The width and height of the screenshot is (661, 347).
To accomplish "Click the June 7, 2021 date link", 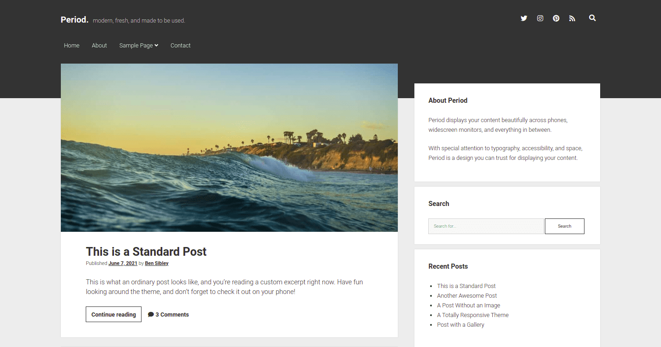I will 123,264.
